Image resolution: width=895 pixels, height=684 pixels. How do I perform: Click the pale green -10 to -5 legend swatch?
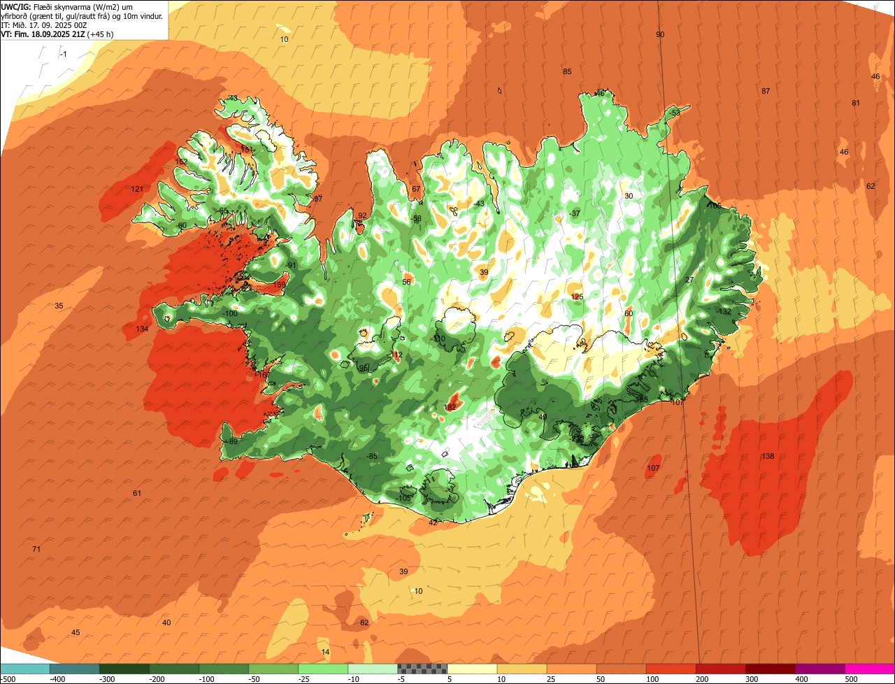[x=372, y=669]
